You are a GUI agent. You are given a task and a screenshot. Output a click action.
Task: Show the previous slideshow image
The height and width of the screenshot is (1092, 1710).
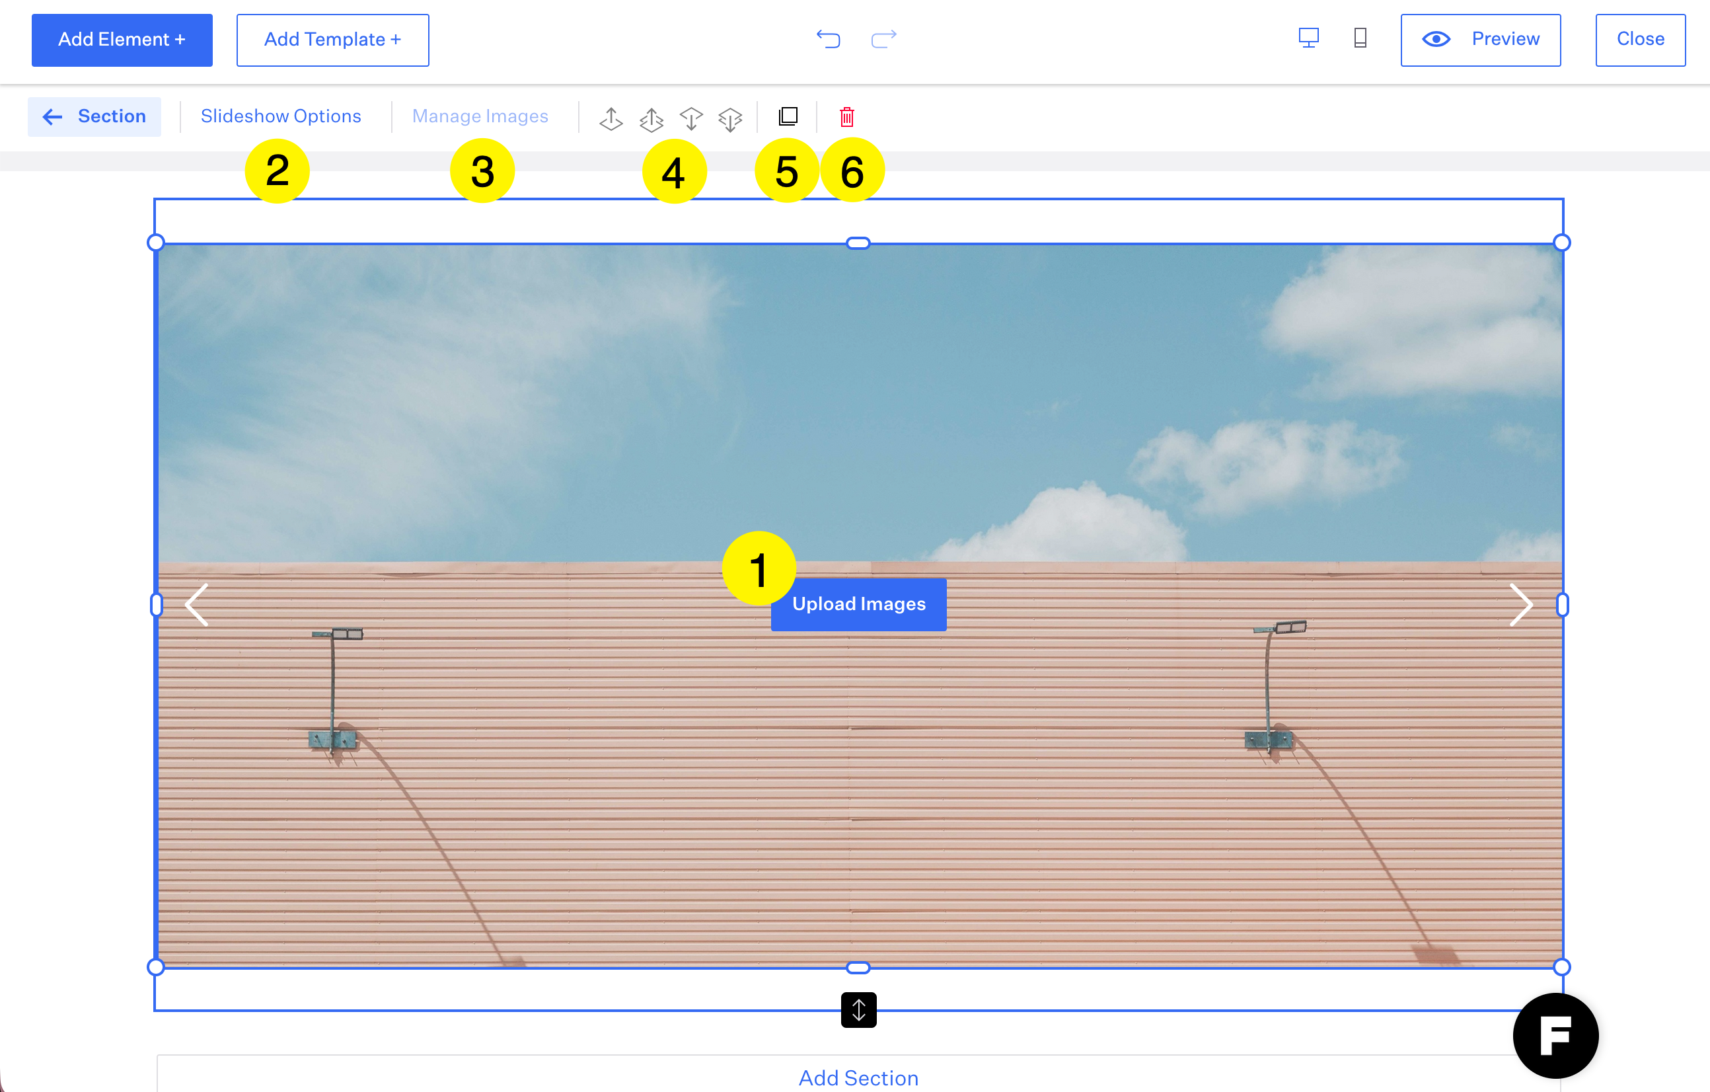(x=197, y=605)
